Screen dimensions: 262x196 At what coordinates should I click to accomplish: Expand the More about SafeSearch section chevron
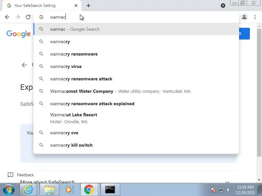[227, 182]
